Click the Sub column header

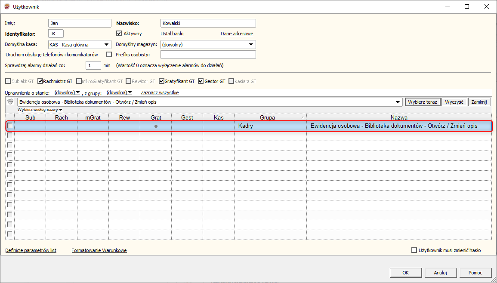click(30, 117)
